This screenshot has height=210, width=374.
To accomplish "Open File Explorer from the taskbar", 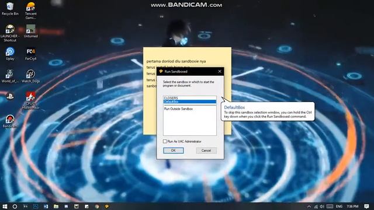I will coord(56,206).
